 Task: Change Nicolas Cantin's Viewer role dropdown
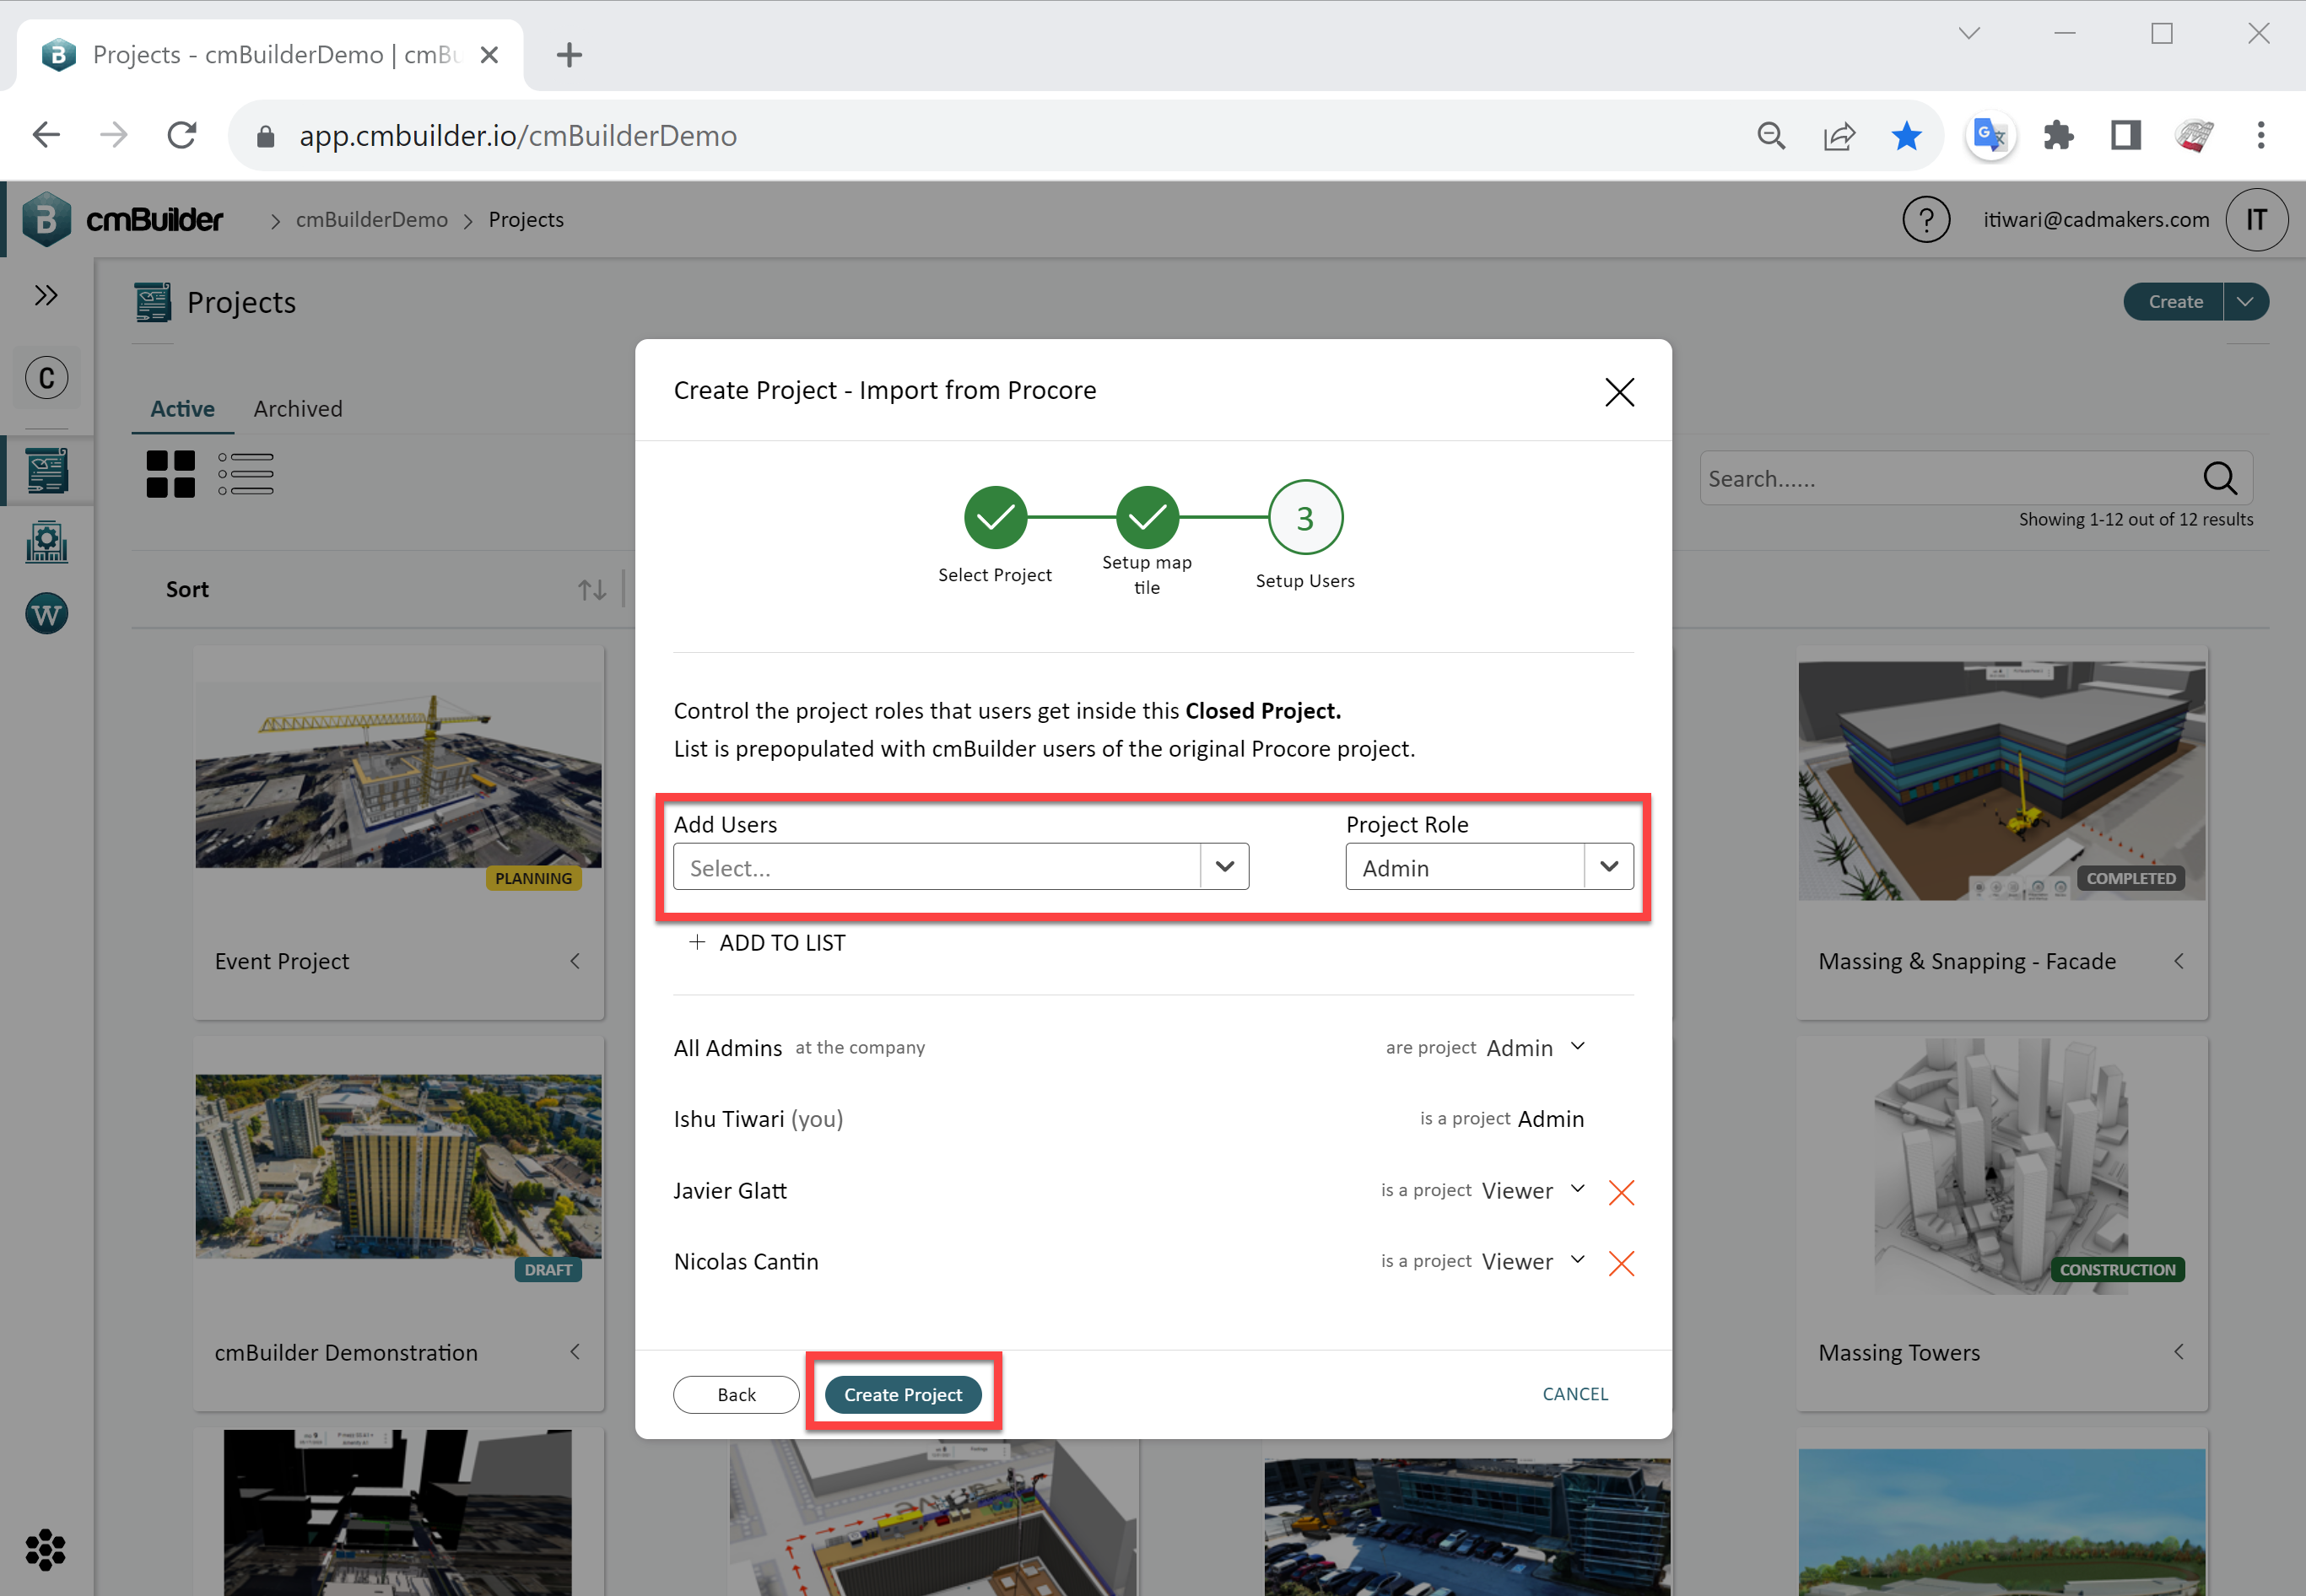pyautogui.click(x=1534, y=1262)
